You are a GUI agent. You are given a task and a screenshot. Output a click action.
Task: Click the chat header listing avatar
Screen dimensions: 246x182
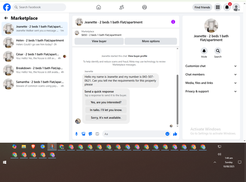pyautogui.click(x=79, y=22)
